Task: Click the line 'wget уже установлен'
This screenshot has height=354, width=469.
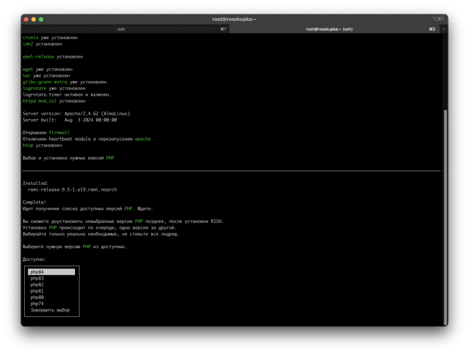Action: tap(47, 69)
